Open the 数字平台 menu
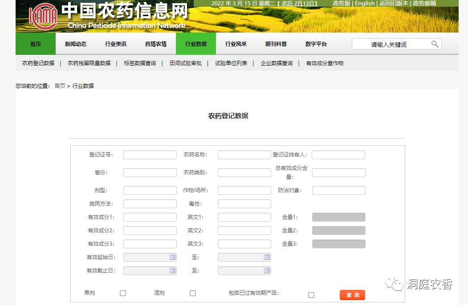The image size is (468, 305). (315, 44)
